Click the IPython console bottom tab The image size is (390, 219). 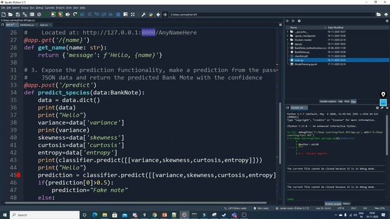pos(333,204)
